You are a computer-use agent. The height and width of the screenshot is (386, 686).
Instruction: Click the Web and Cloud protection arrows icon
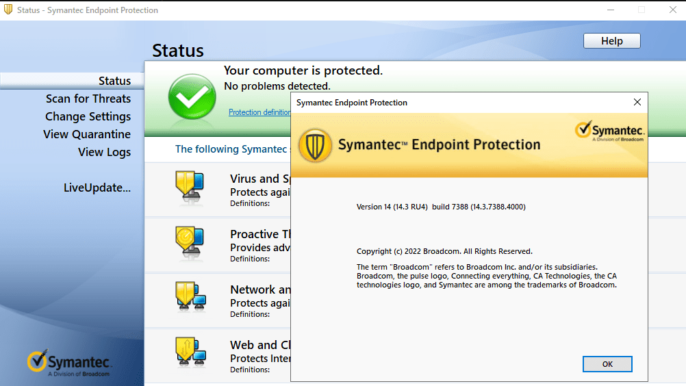click(x=191, y=352)
